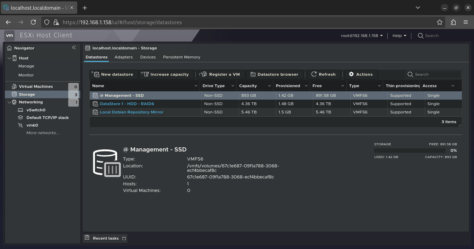
Task: Open the Actions menu
Action: 361,74
